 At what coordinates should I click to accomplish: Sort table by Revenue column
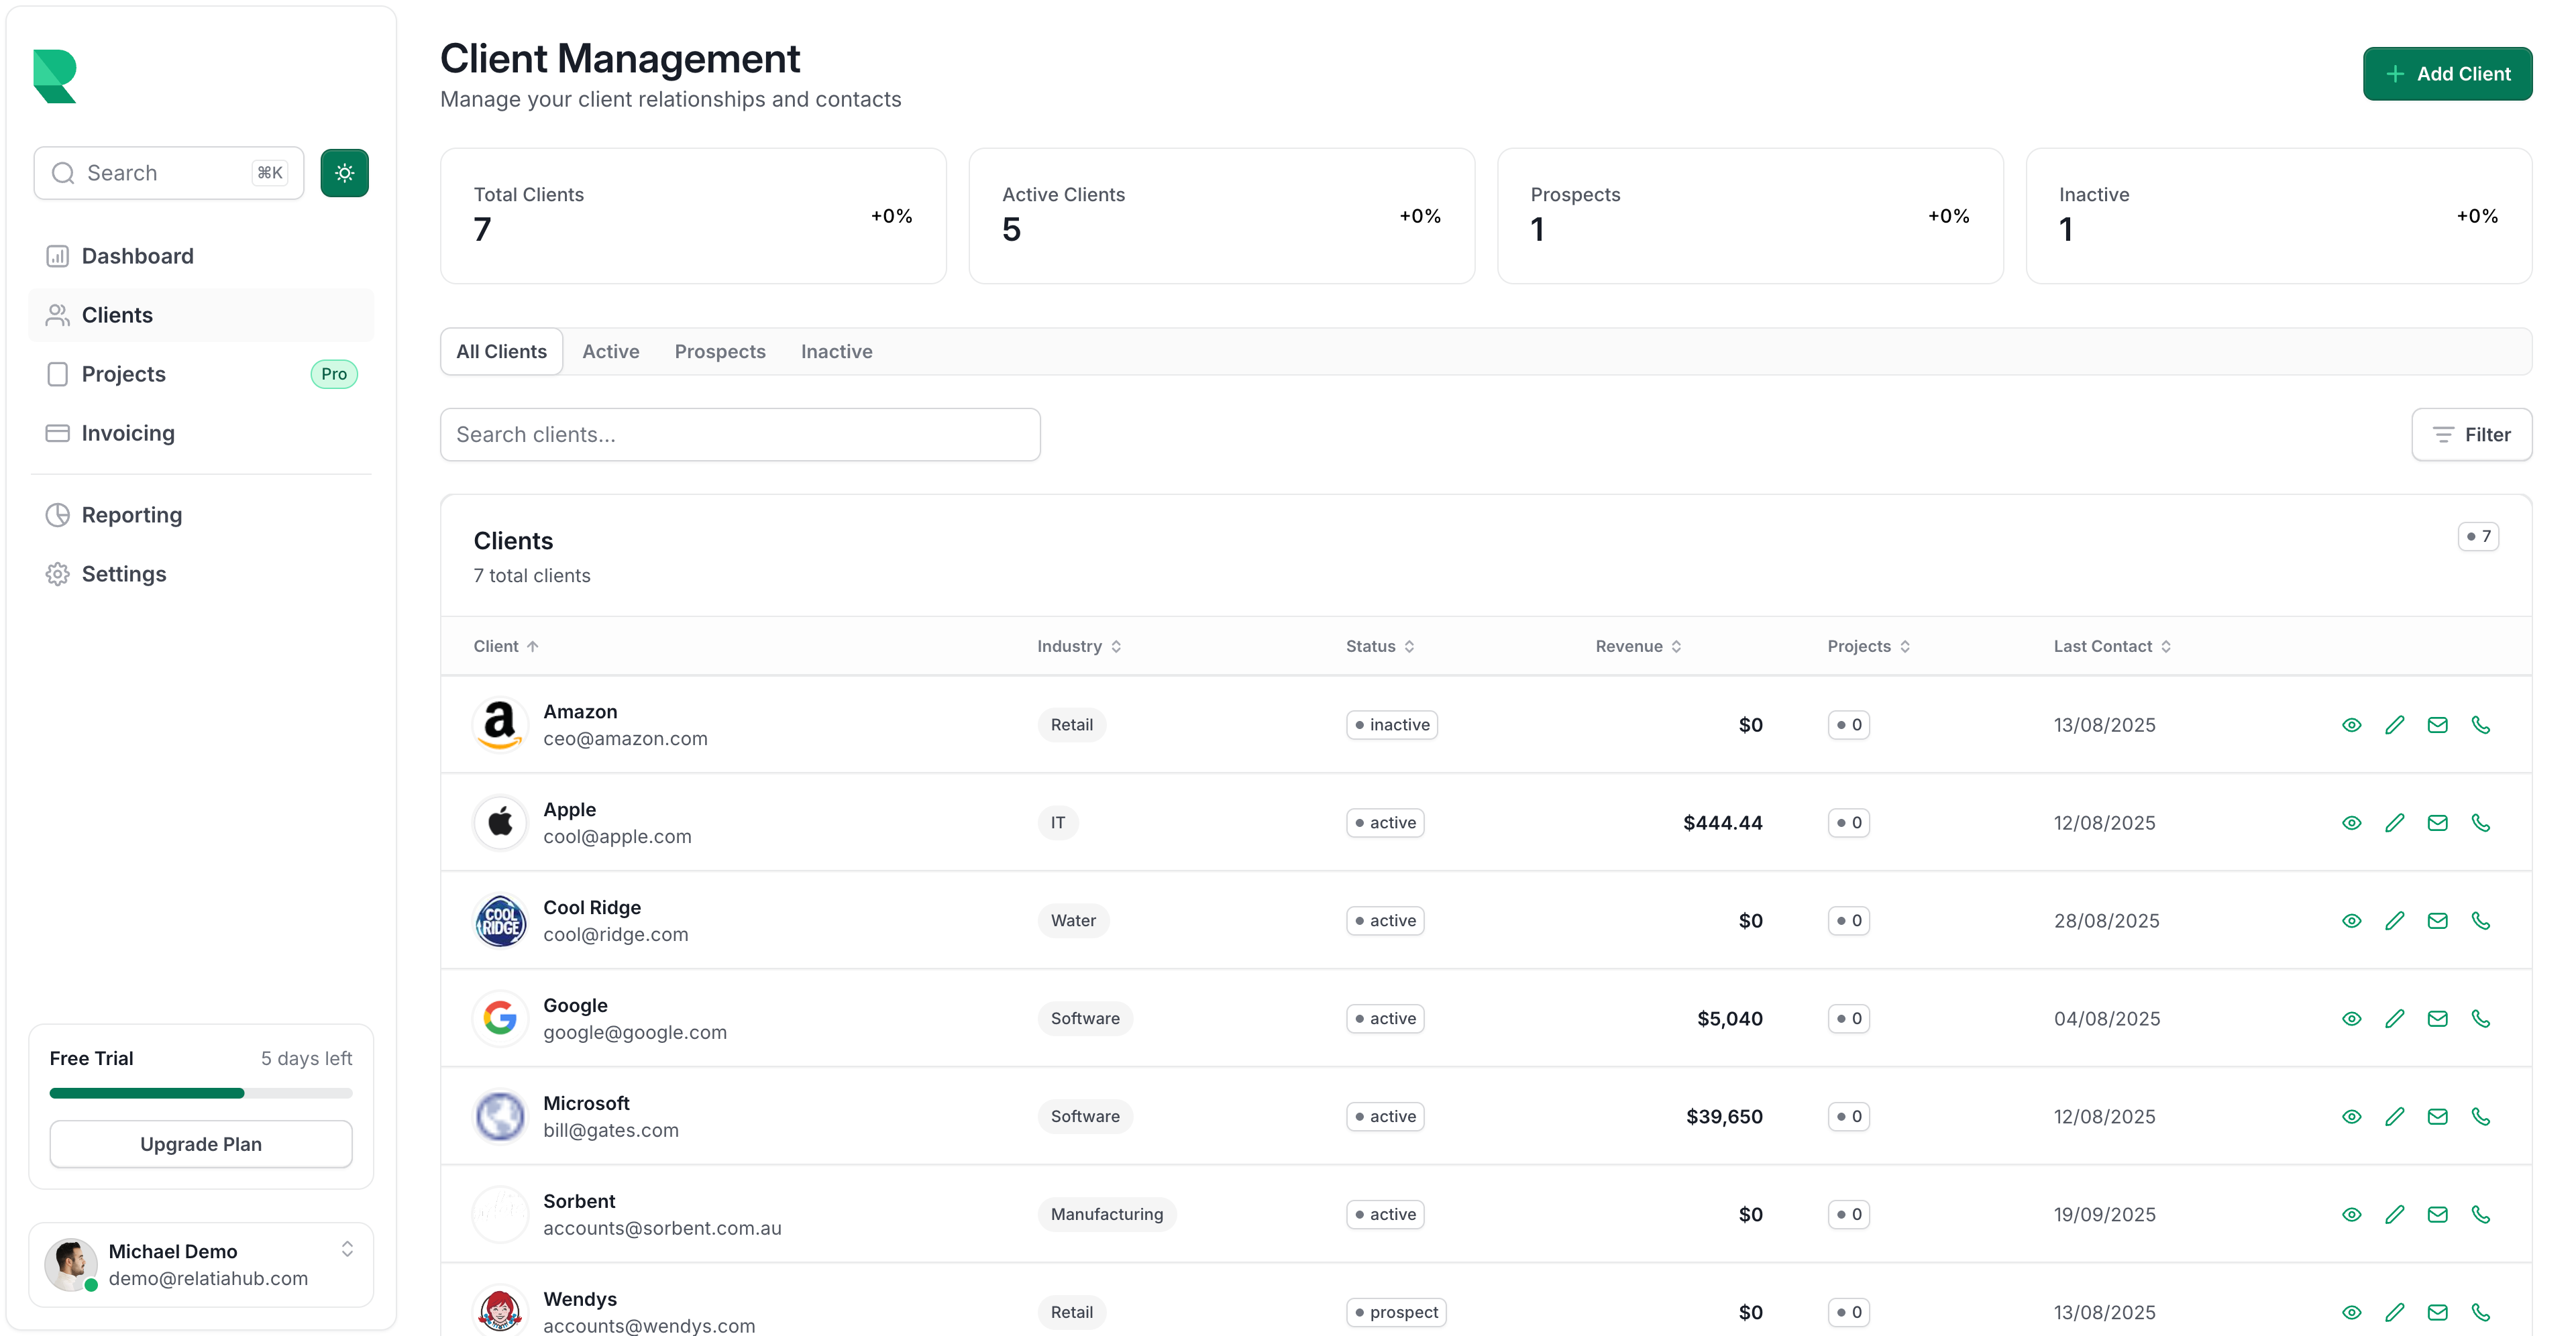[1638, 646]
